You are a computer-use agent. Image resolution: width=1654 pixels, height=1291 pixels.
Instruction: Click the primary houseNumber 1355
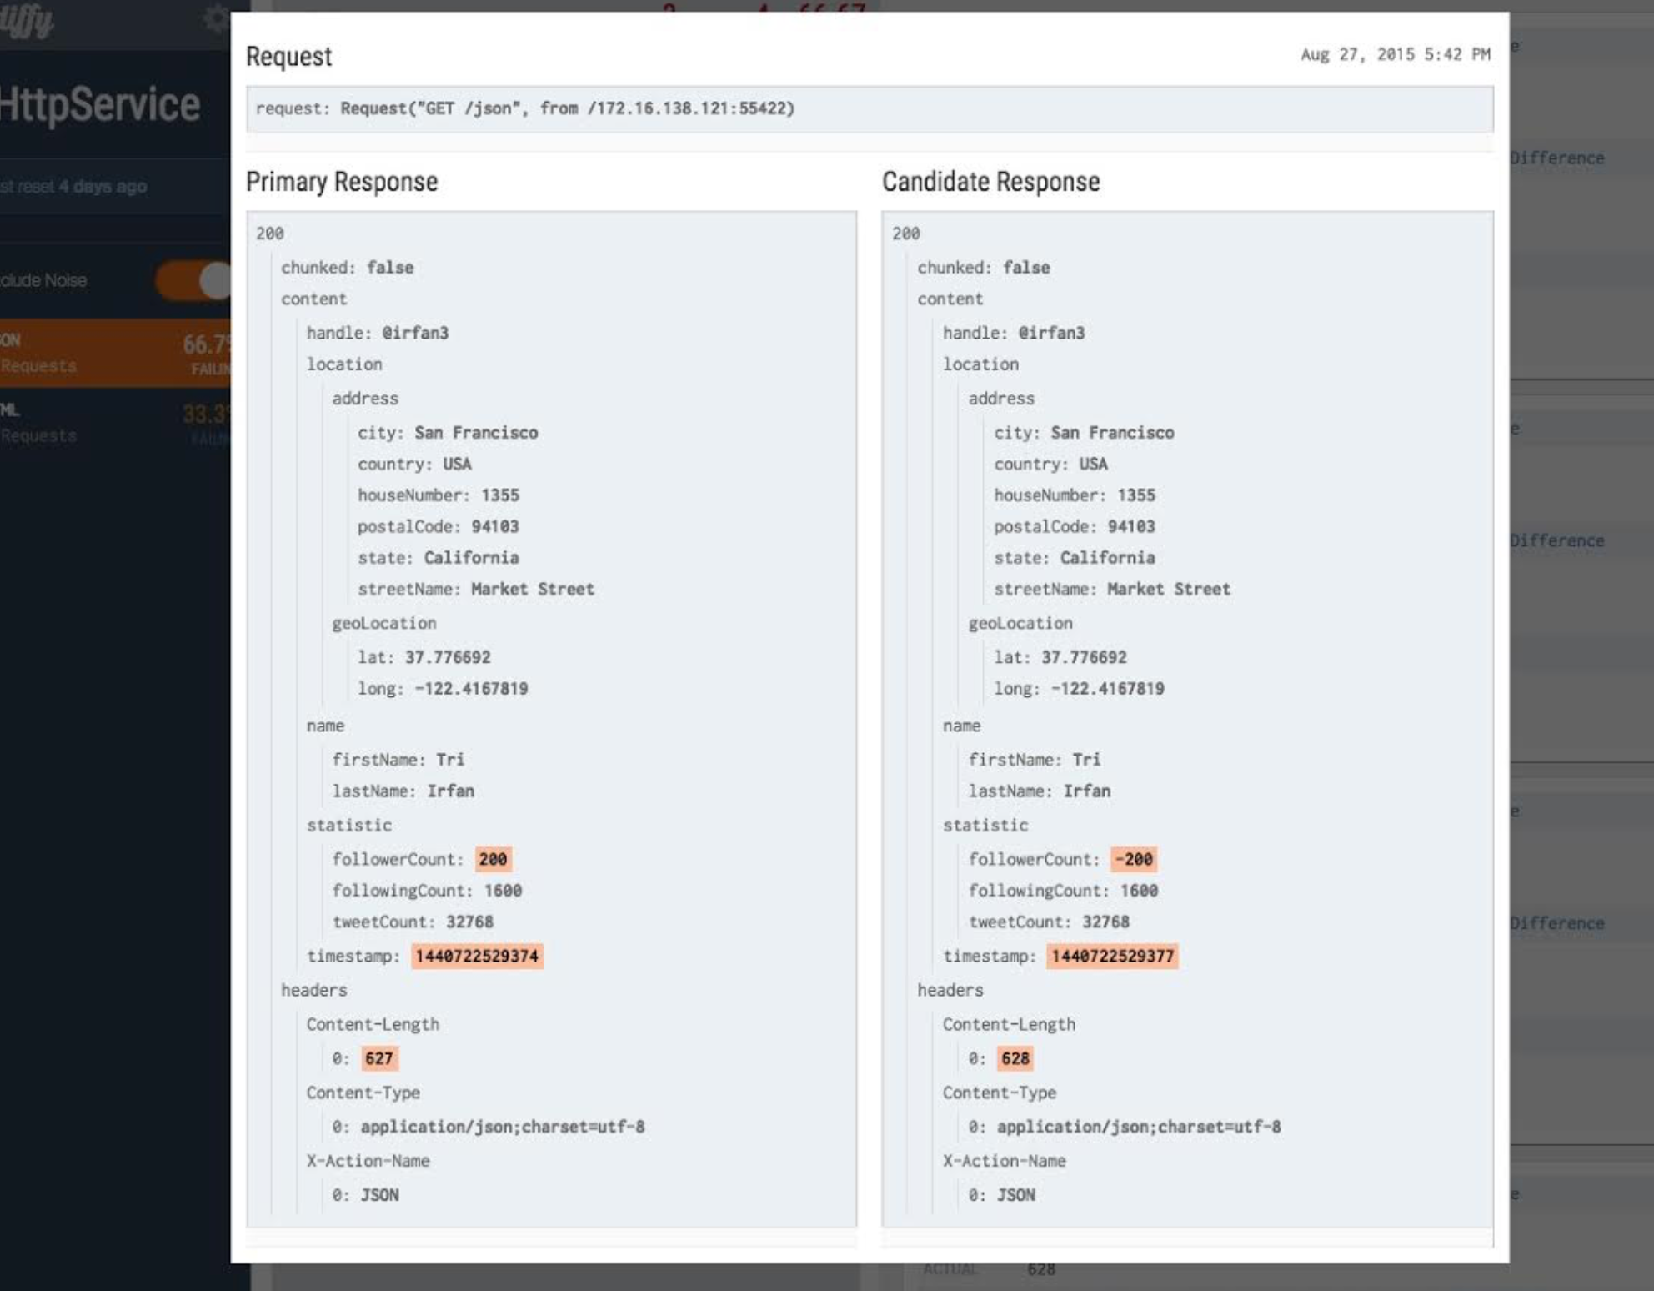coord(500,495)
